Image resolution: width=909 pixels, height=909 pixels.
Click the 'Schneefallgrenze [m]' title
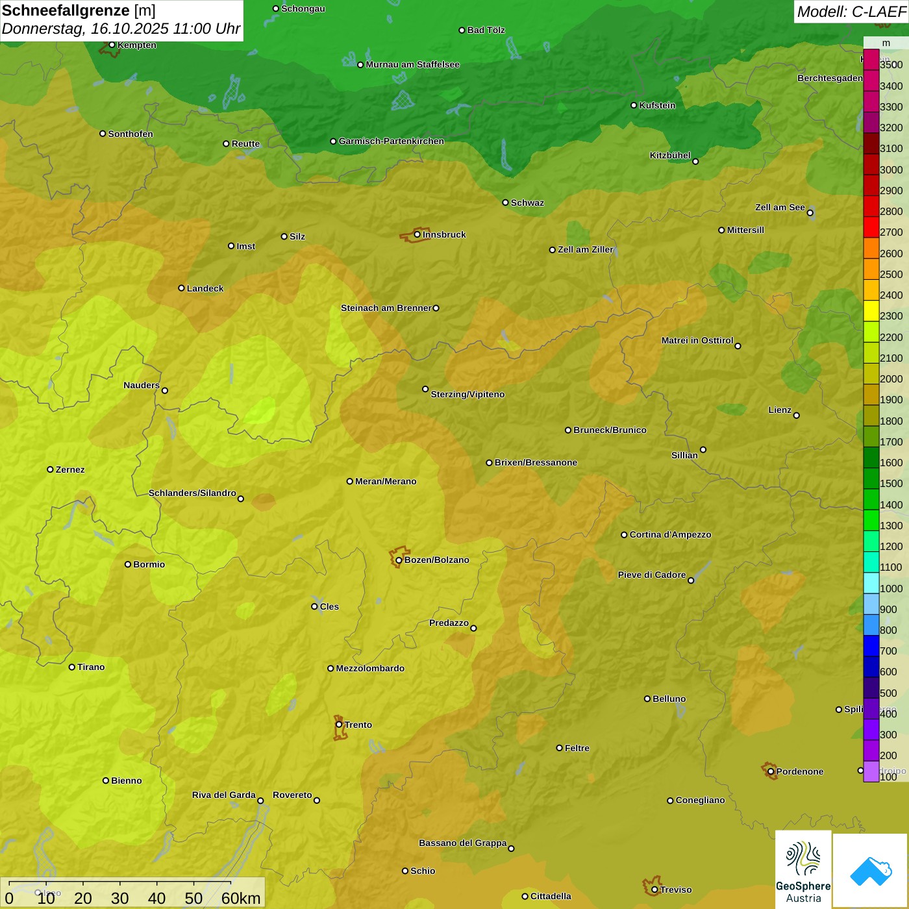pos(79,10)
